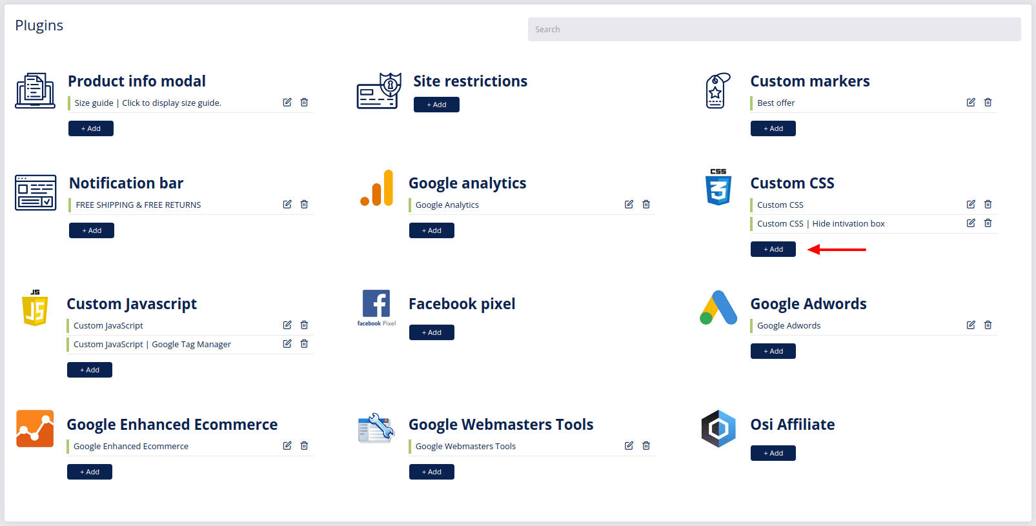1036x526 pixels.
Task: Focus the plugins Search field
Action: coord(775,29)
